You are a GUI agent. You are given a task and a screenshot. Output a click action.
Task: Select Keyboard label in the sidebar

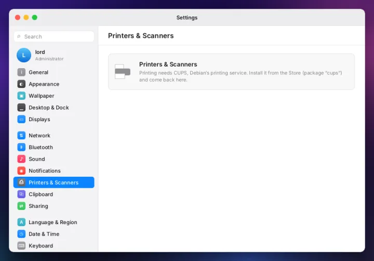41,246
